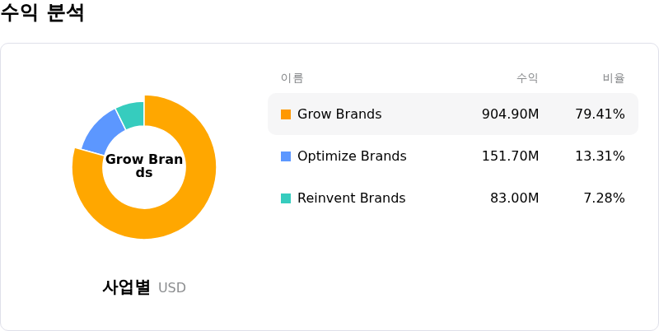Click the Reinvent Brands row name
This screenshot has width=659, height=331.
tap(352, 198)
